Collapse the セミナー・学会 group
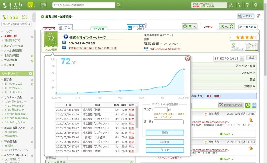The width and height of the screenshot is (267, 163). point(32,98)
